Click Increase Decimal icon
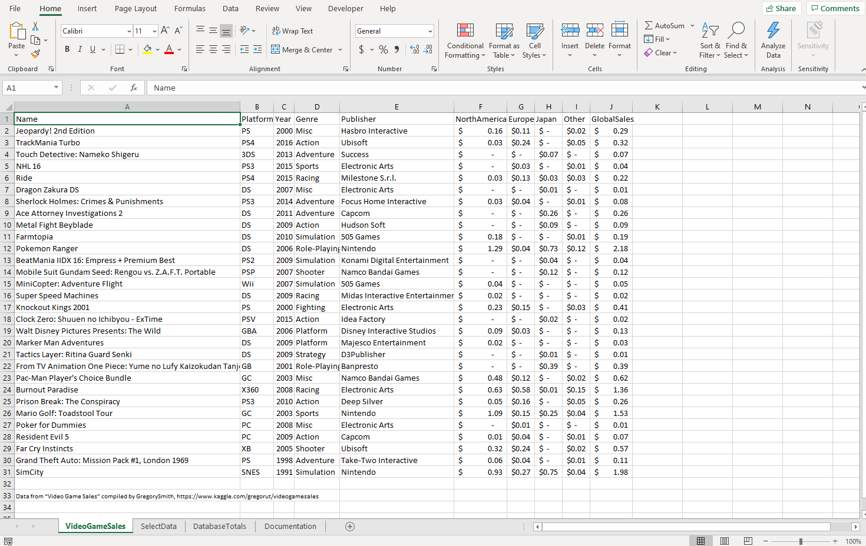866x546 pixels. click(415, 49)
